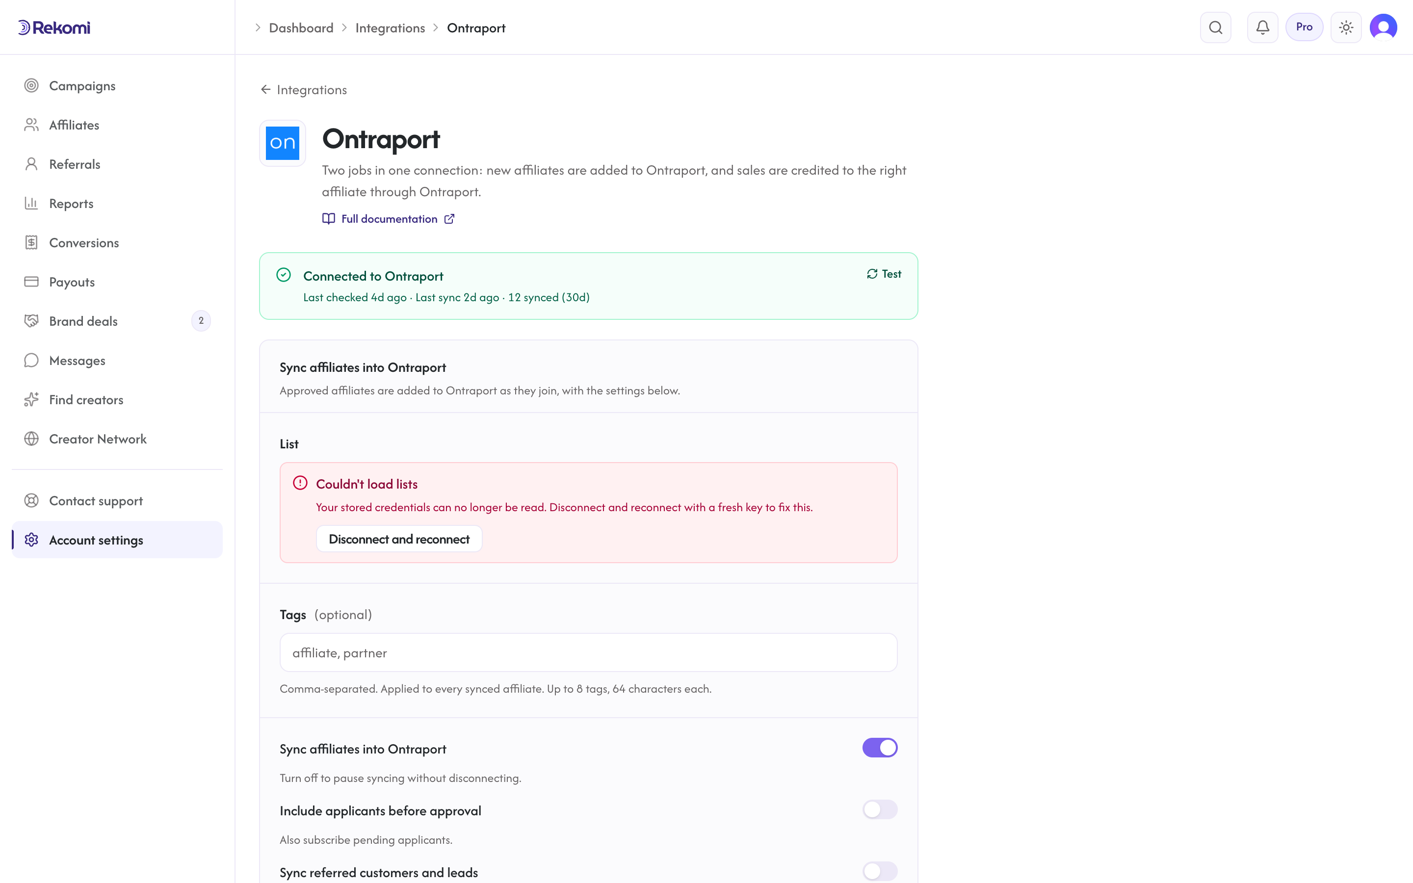Focus the Tags input field
Image resolution: width=1413 pixels, height=883 pixels.
coord(588,652)
